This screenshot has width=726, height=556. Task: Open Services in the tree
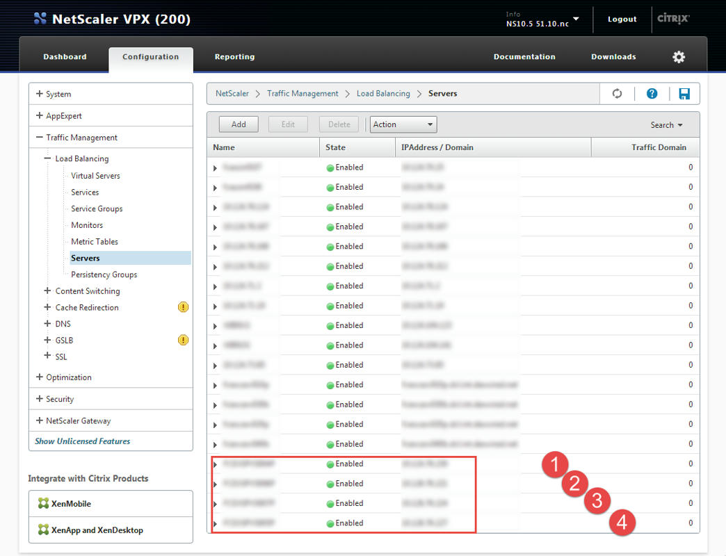coord(85,192)
